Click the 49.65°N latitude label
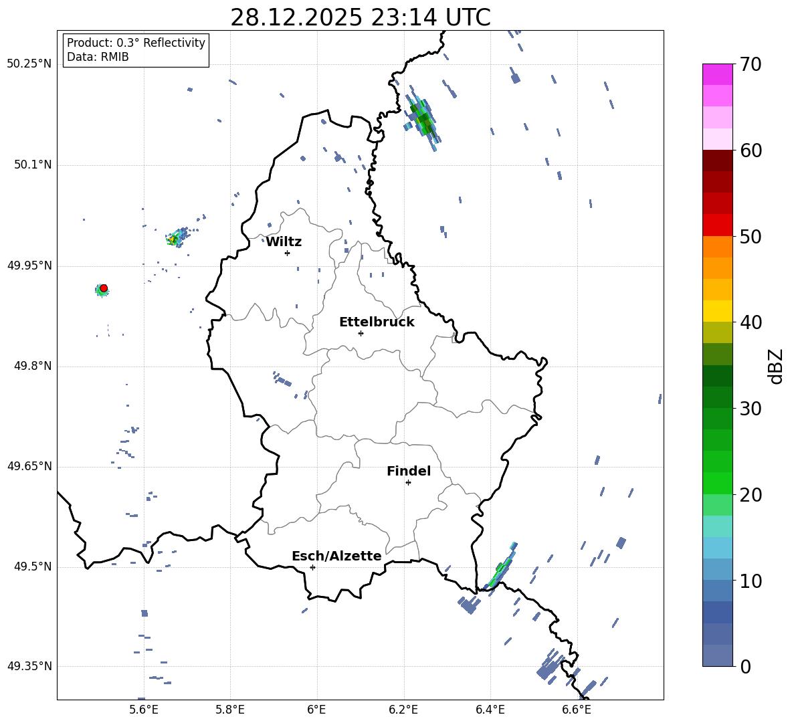The image size is (792, 723). (29, 466)
